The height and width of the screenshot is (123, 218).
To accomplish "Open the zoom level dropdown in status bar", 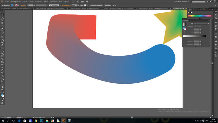I will (11, 118).
